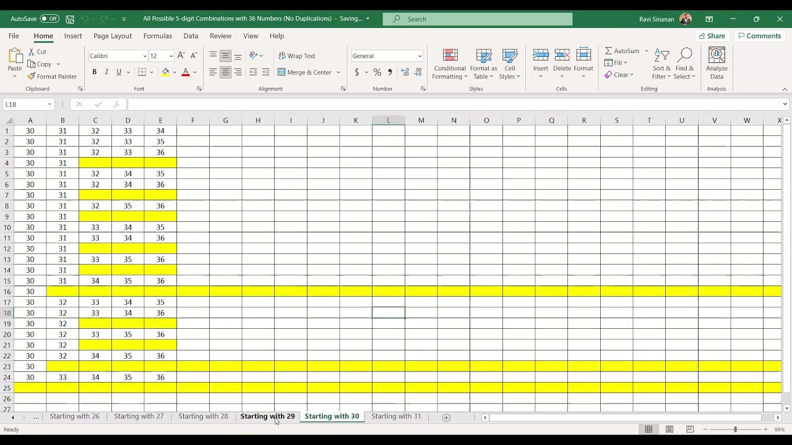Click the Orientation text angle icon
The image size is (792, 445).
(253, 56)
